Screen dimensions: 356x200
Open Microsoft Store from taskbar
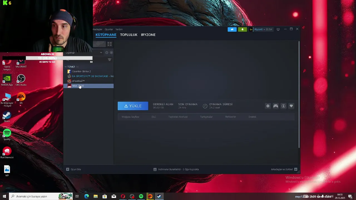[x=105, y=196]
